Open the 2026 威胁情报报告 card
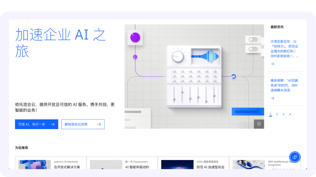The width and height of the screenshot is (316, 177). [194, 163]
